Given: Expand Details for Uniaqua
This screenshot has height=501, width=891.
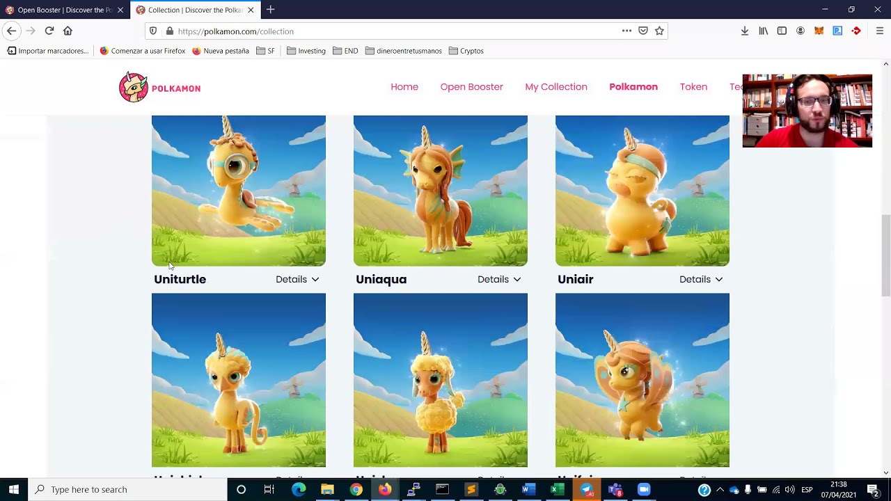Looking at the screenshot, I should [499, 279].
